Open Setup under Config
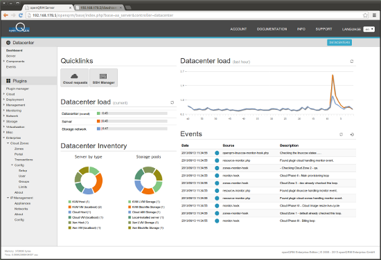 [23, 171]
